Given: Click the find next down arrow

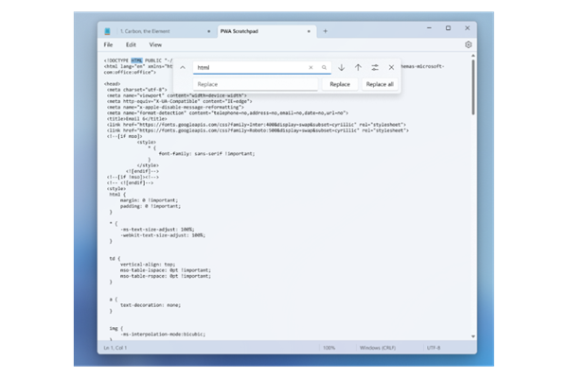Looking at the screenshot, I should coord(341,68).
